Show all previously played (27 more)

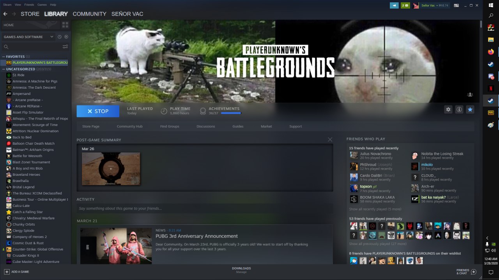point(378,244)
